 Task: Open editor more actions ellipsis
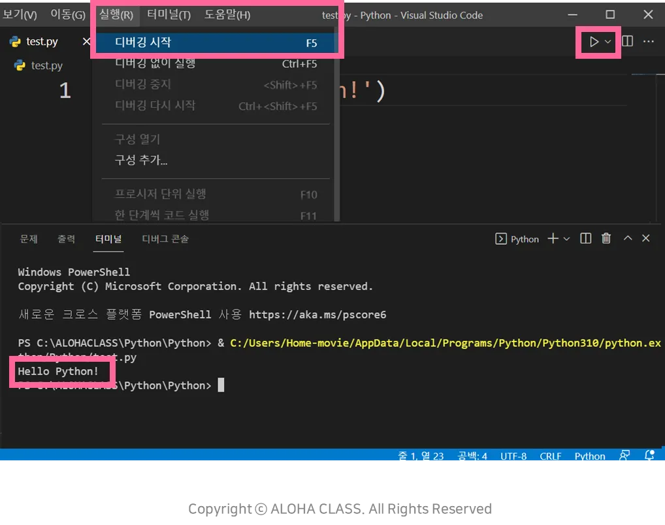[649, 41]
